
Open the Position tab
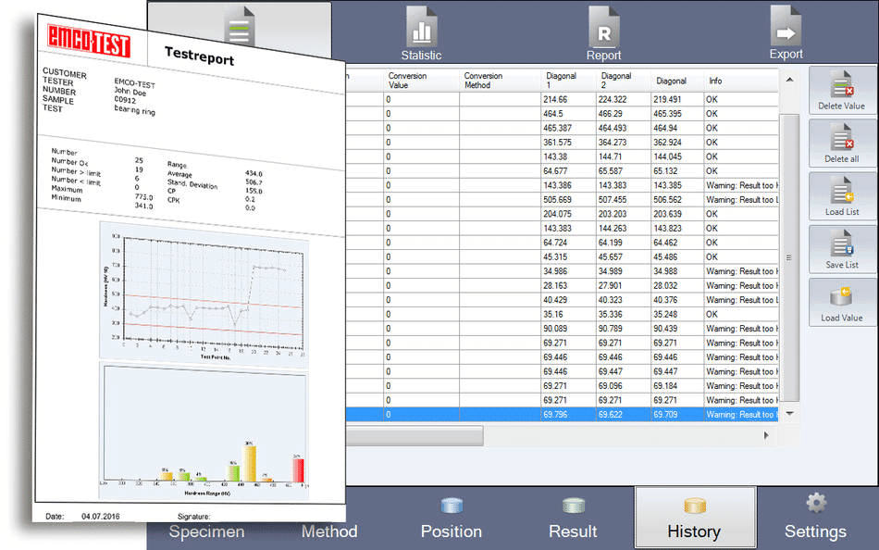pyautogui.click(x=451, y=517)
